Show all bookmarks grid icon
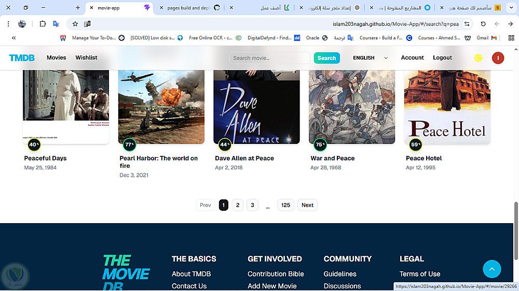This screenshot has height=291, width=519. 511,38
